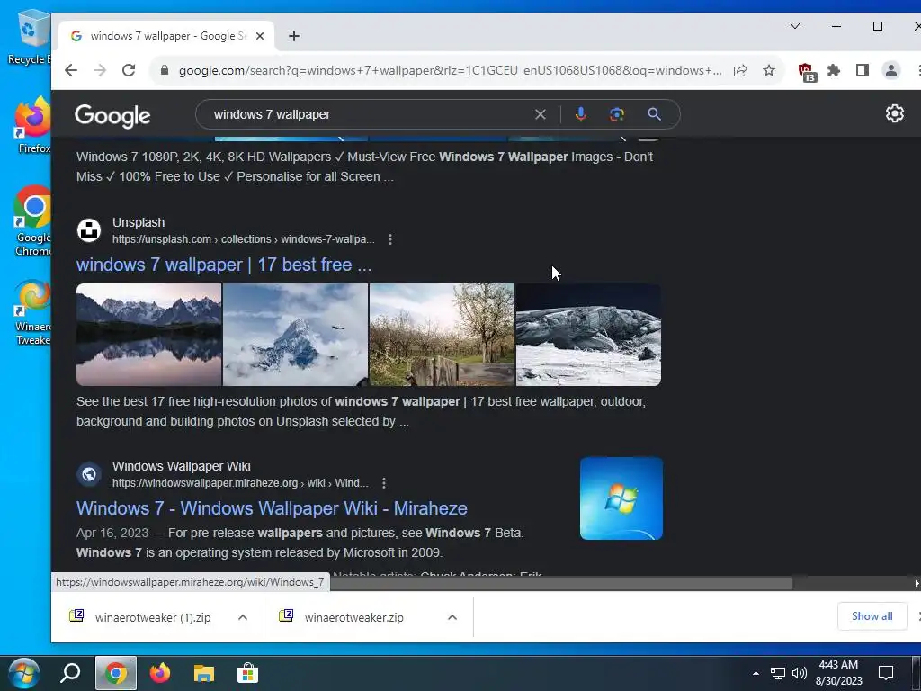The width and height of the screenshot is (921, 691).
Task: Open the notification center icon
Action: (886, 673)
